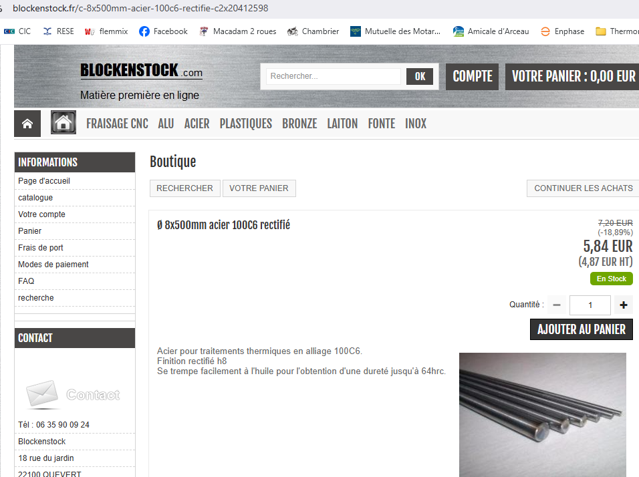Click the dark home icon in navbar
Screen dimensions: 639x477
coord(27,124)
